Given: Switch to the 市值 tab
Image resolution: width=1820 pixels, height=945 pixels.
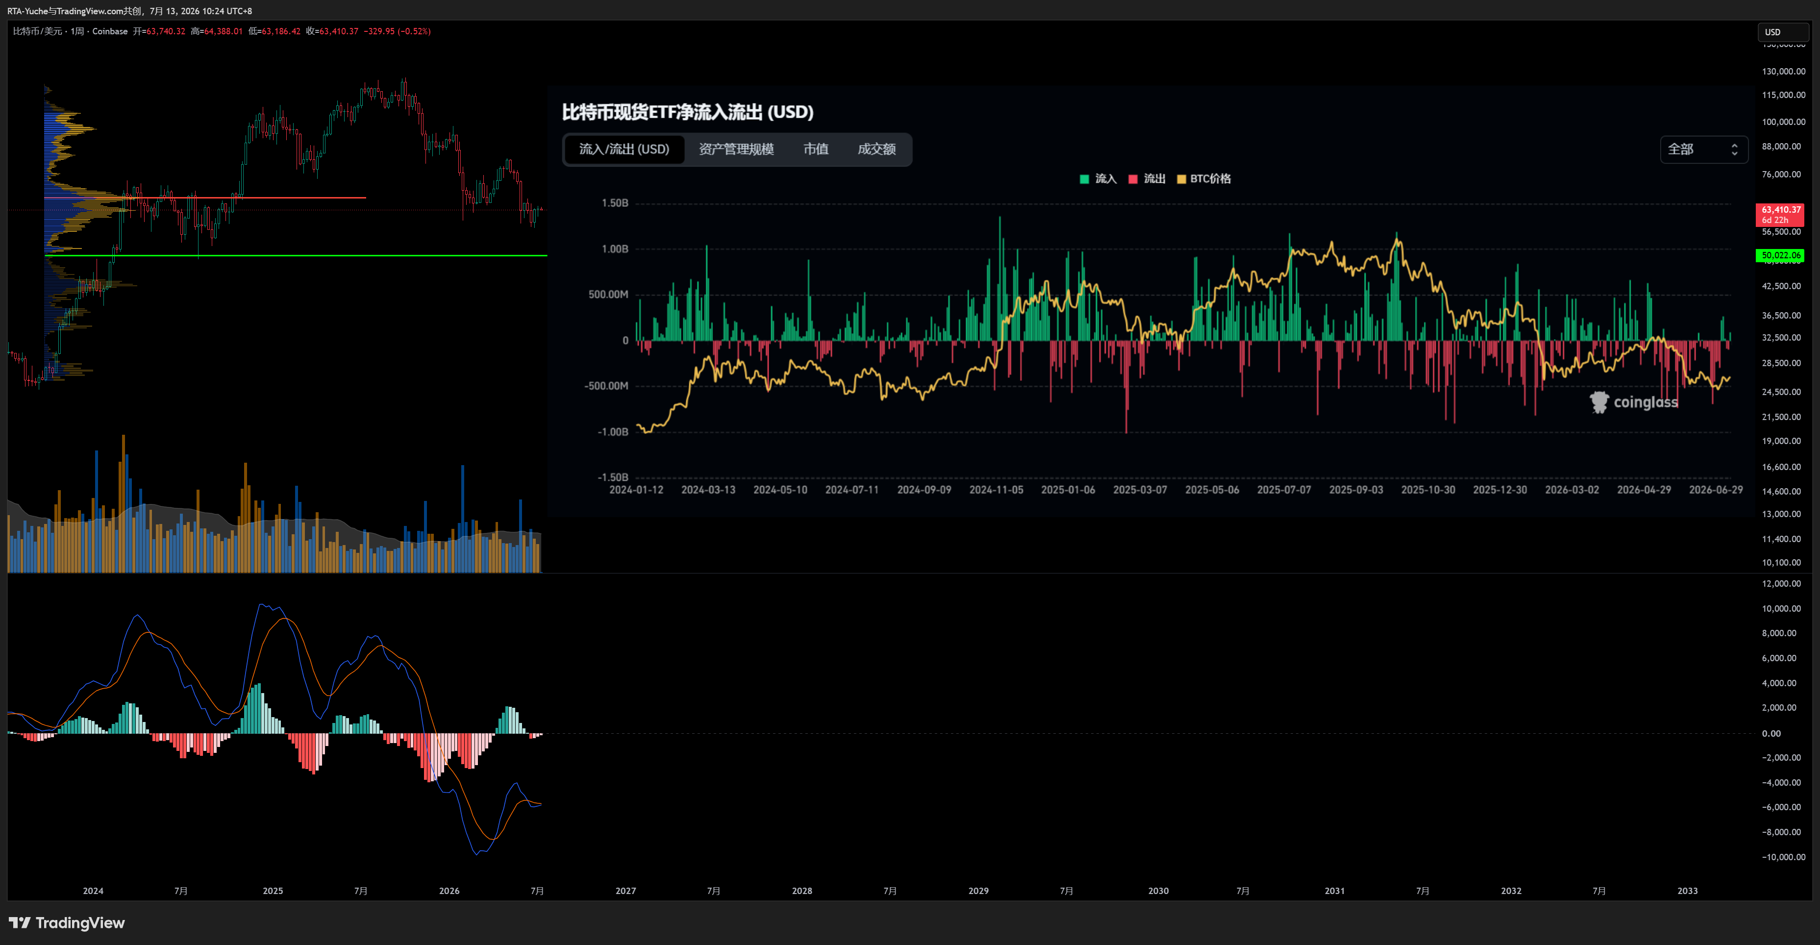Looking at the screenshot, I should [x=816, y=149].
